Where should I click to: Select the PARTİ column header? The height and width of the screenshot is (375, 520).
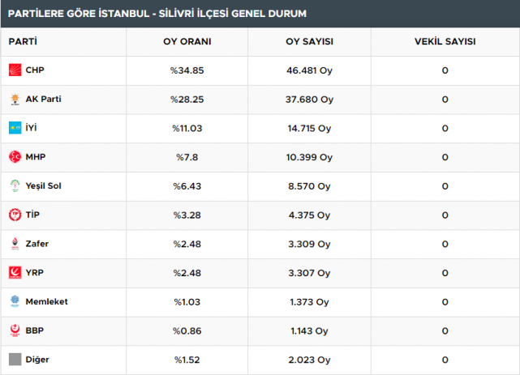pos(23,41)
